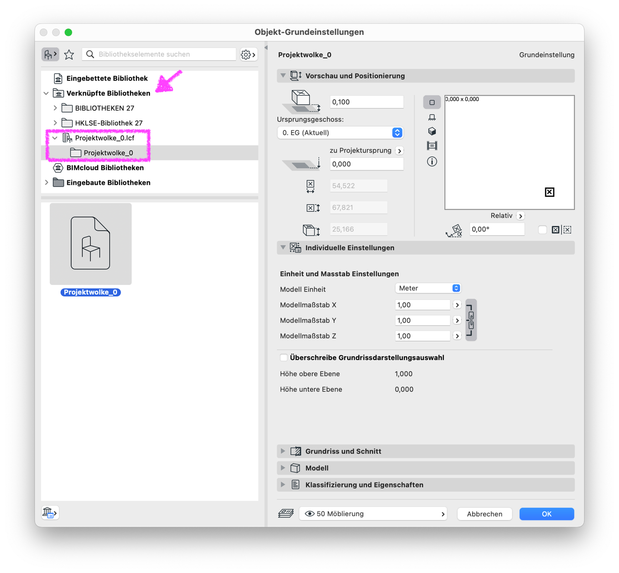Open Modellmaßstab Y arrow button
619x573 pixels.
click(x=457, y=320)
